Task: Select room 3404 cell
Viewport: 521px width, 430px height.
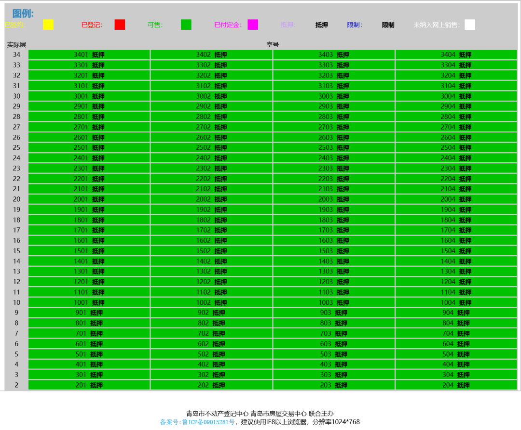Action: click(456, 55)
